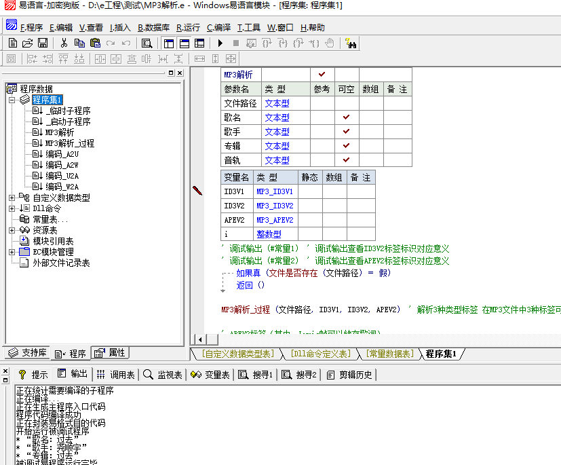Image resolution: width=561 pixels, height=465 pixels.
Task: Click the Save toolbar icon
Action: point(43,43)
